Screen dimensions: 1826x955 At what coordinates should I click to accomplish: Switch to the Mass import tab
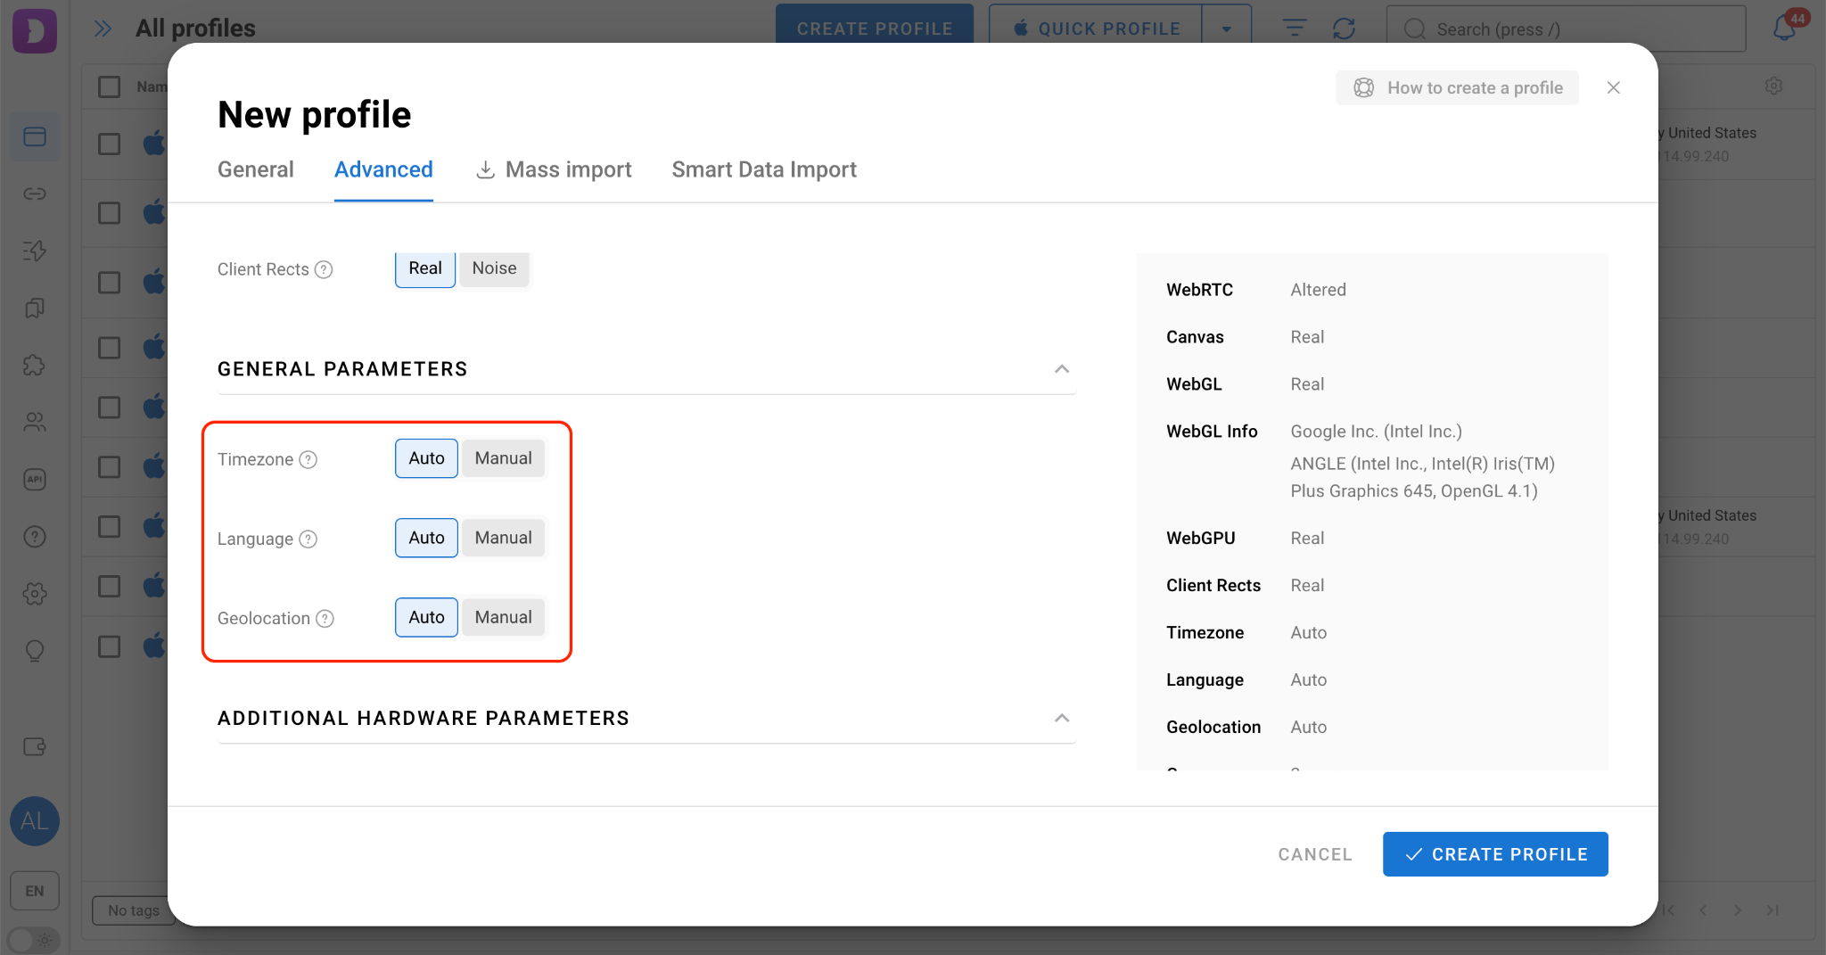coord(554,169)
